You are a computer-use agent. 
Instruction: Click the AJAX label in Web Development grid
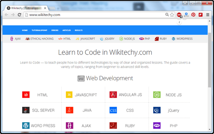click(86, 125)
